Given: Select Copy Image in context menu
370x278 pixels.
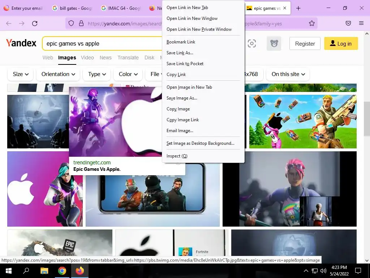Looking at the screenshot, I should [203, 109].
